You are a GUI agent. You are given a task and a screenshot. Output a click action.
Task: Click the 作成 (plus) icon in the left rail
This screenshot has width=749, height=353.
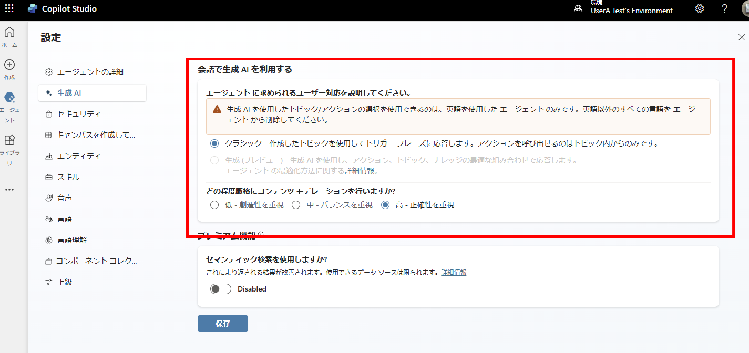pyautogui.click(x=9, y=65)
